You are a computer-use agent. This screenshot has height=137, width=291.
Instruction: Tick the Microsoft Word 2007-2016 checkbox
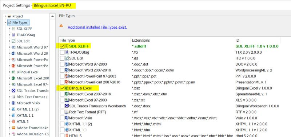coord(62,70)
